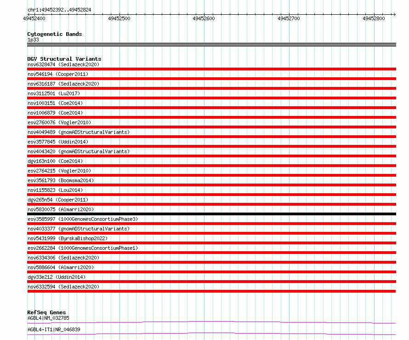
Task: Click ruler position 49452700
Action: tap(289, 18)
